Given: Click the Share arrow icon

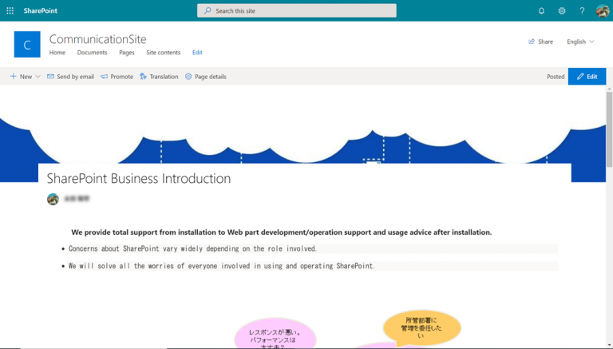Looking at the screenshot, I should click(x=532, y=42).
